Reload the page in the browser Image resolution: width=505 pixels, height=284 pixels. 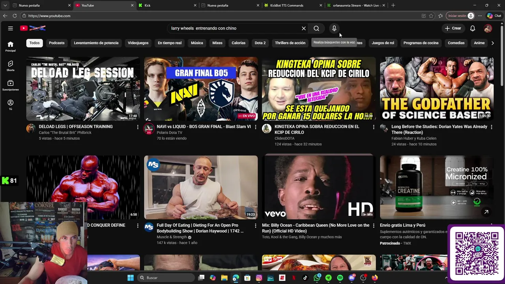pyautogui.click(x=15, y=16)
